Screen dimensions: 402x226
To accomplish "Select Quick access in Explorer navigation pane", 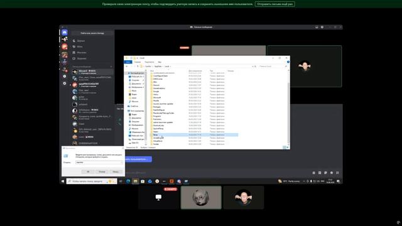I will (136, 73).
